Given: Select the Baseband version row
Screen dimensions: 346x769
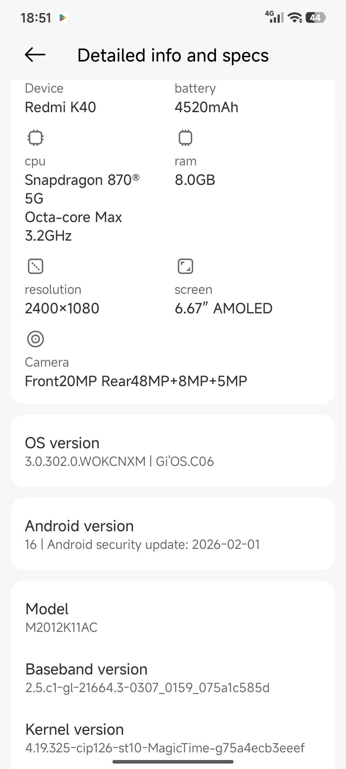Looking at the screenshot, I should point(173,678).
